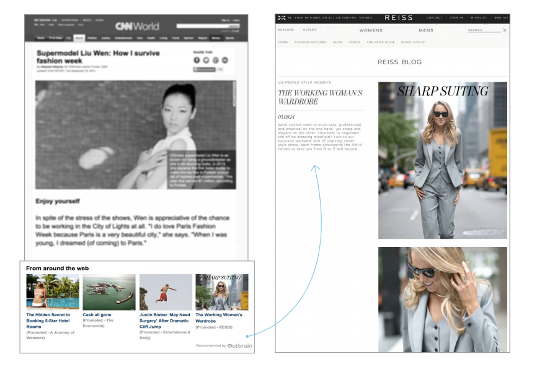Click the 'Supermodel Liu Wen' article headline
The height and width of the screenshot is (370, 537).
tap(99, 57)
